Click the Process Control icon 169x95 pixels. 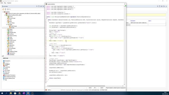coord(8,40)
